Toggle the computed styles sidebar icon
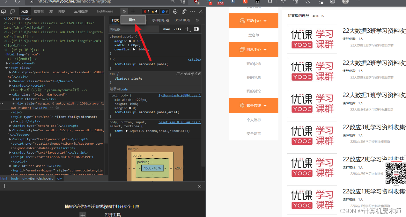This screenshot has height=217, width=406. coord(196,29)
